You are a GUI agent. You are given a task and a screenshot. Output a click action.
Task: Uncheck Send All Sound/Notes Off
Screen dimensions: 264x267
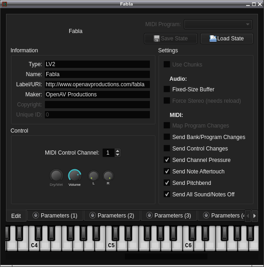[167, 194]
